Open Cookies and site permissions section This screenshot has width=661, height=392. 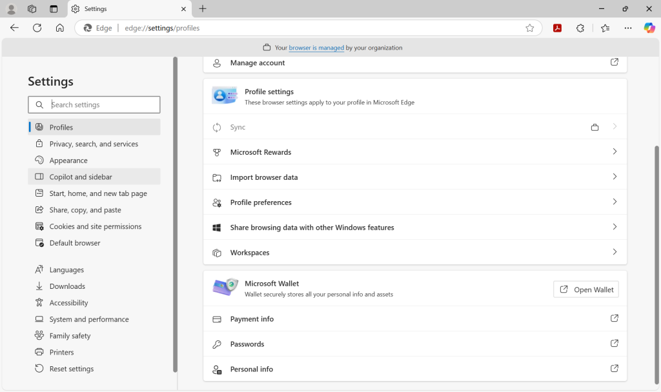pos(95,226)
